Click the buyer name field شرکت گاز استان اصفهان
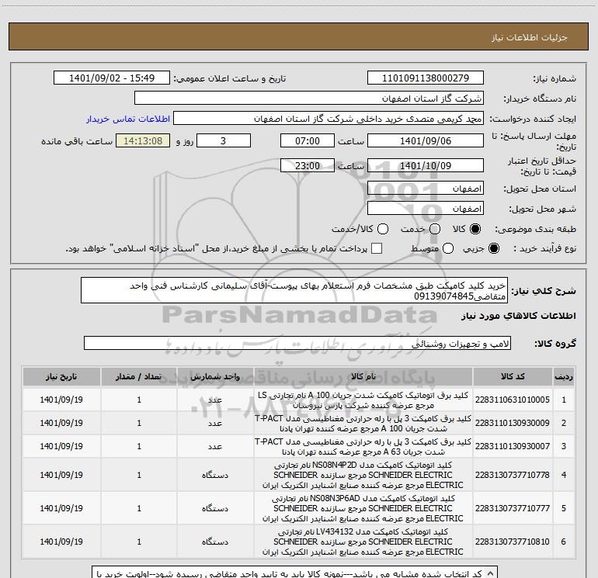The image size is (598, 578). pyautogui.click(x=309, y=99)
